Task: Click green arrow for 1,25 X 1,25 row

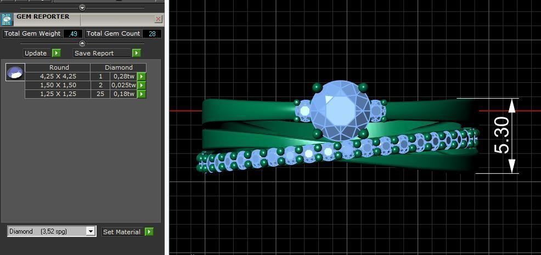Action: [142, 94]
